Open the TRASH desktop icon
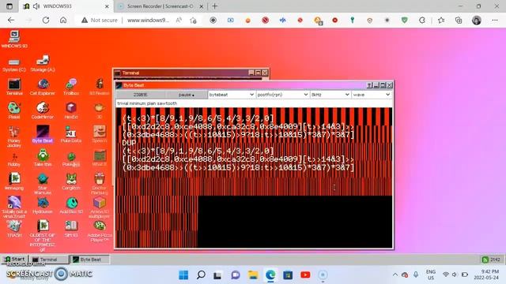506x284 pixels. click(14, 229)
